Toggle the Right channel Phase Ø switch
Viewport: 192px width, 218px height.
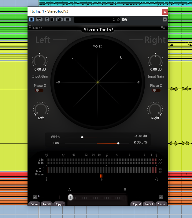pos(156,90)
